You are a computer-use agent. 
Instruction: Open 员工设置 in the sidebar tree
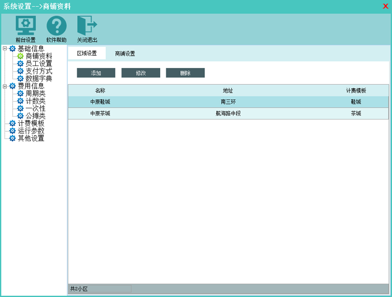click(x=39, y=64)
